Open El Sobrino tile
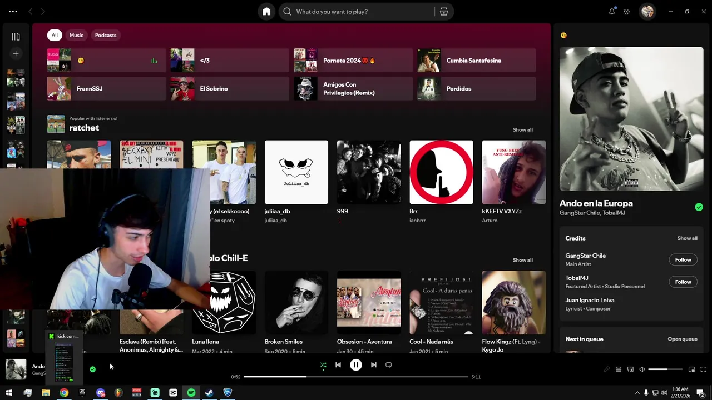 pyautogui.click(x=230, y=89)
